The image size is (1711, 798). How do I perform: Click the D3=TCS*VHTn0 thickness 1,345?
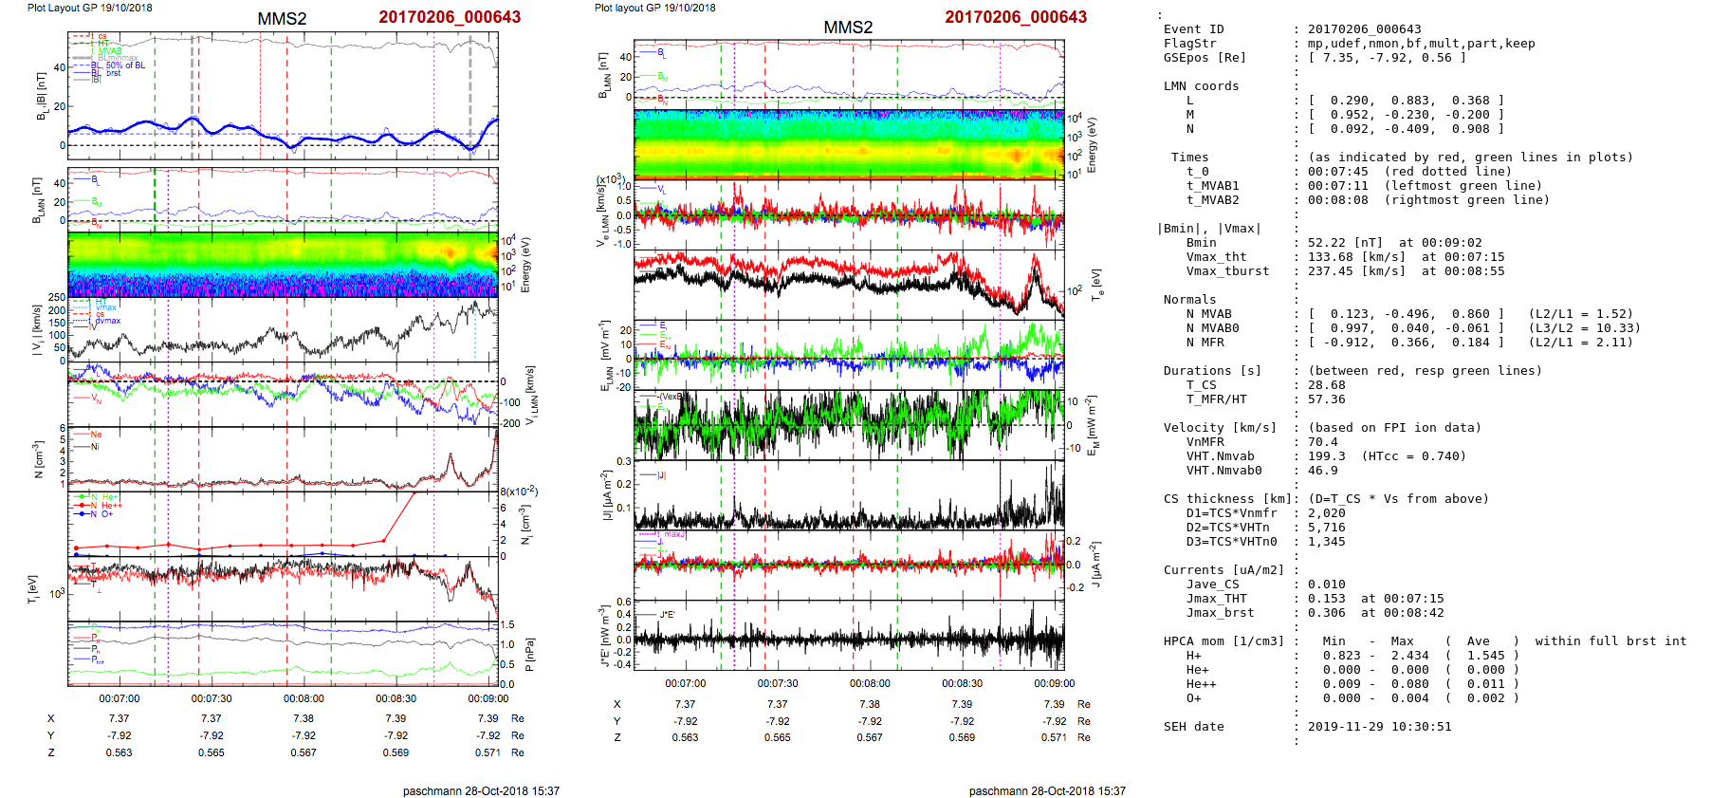tap(1326, 542)
